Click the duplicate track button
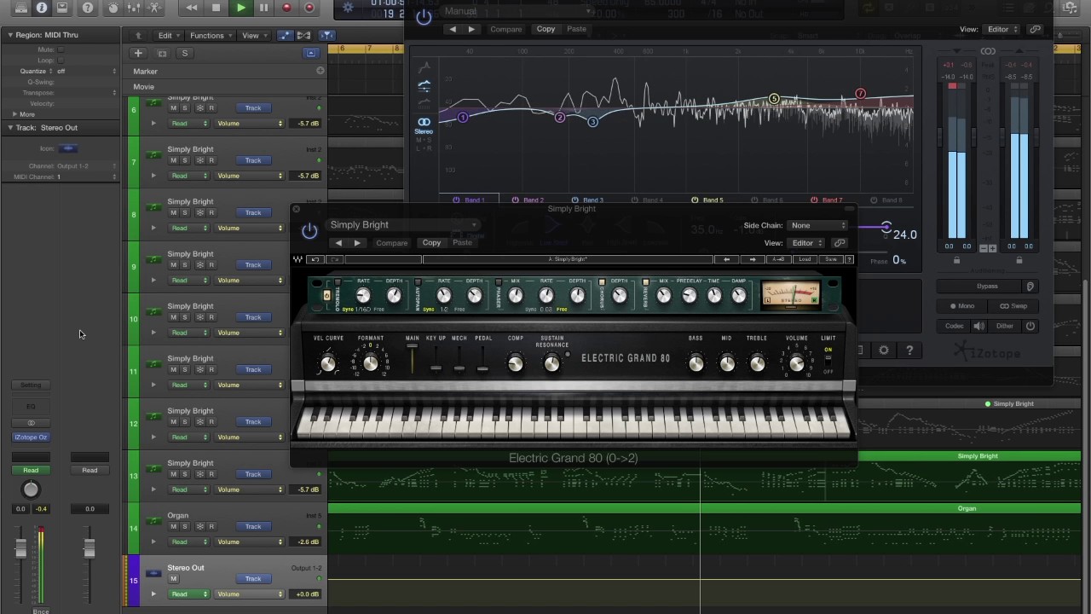 click(162, 54)
